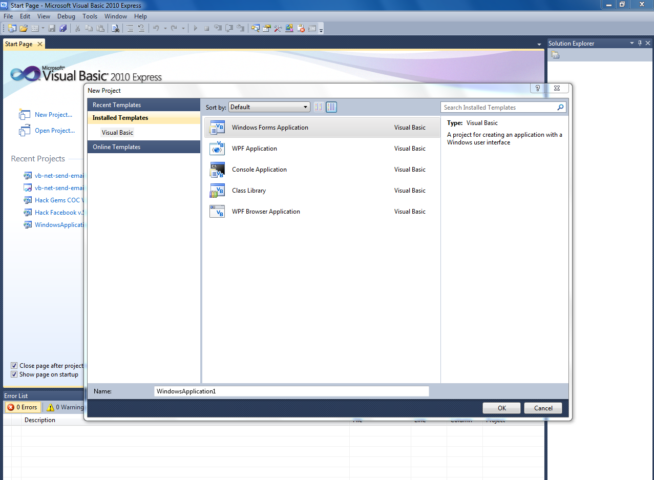Open the toolbar overflow options arrow
This screenshot has height=480, width=654.
tap(321, 29)
